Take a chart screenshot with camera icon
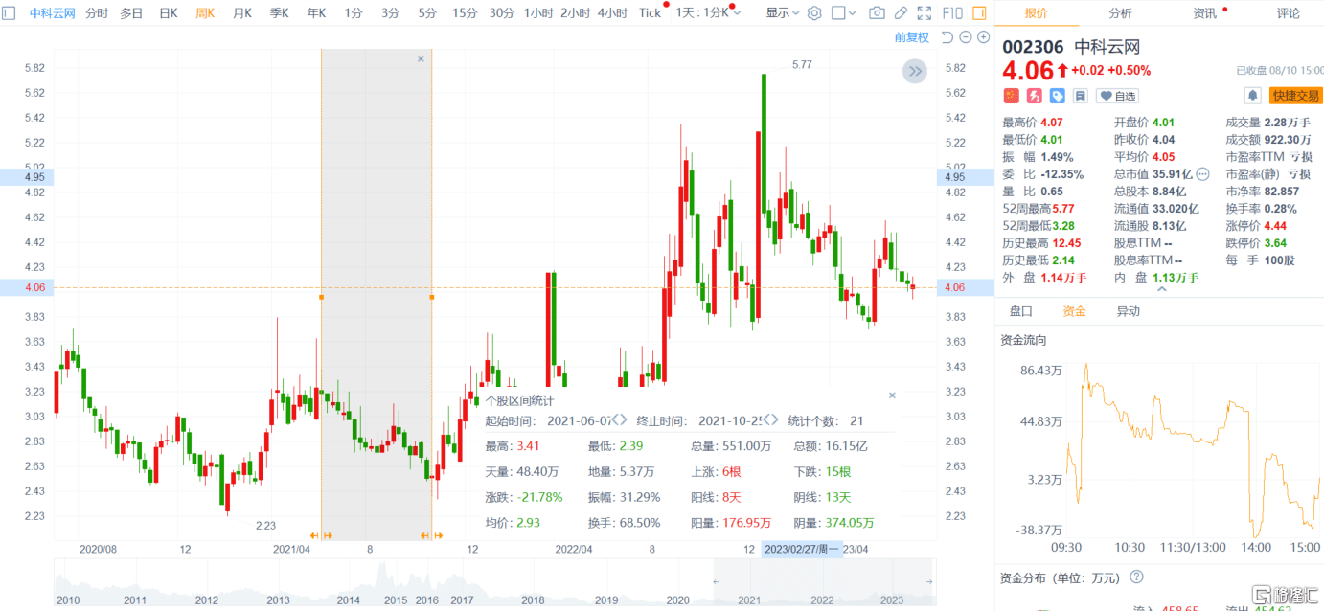1324x611 pixels. 877,13
